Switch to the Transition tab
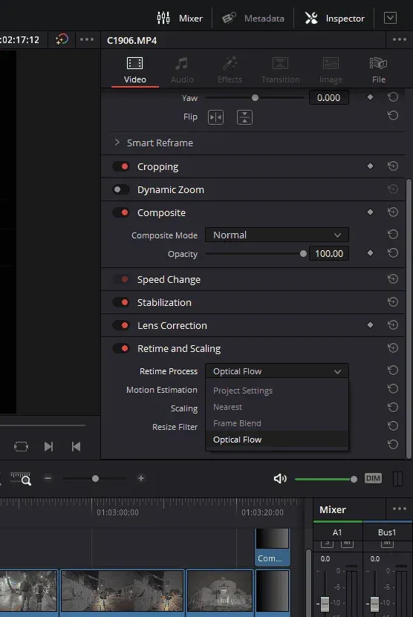This screenshot has width=413, height=617. click(280, 71)
